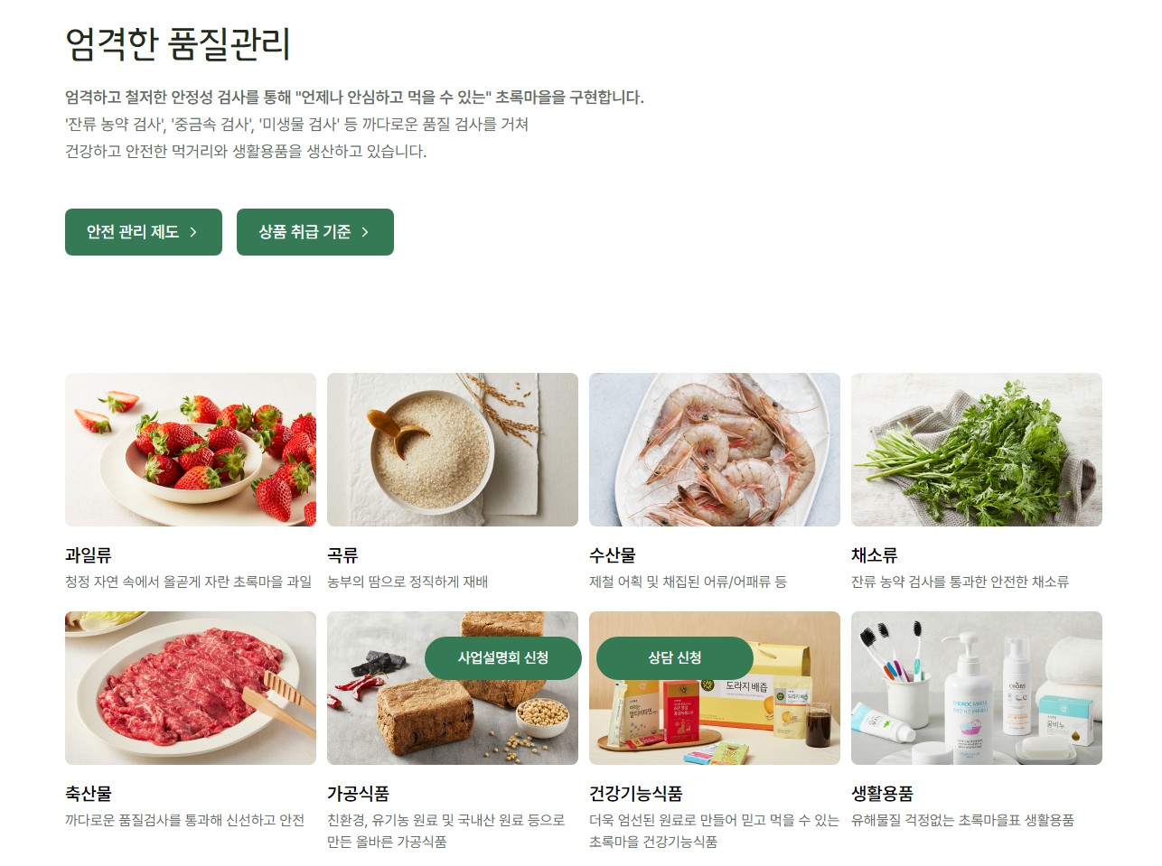
Task: Open the 축산물 category title
Action: [x=89, y=794]
